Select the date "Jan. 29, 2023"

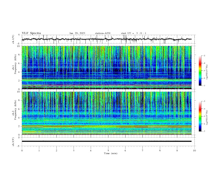point(77,33)
